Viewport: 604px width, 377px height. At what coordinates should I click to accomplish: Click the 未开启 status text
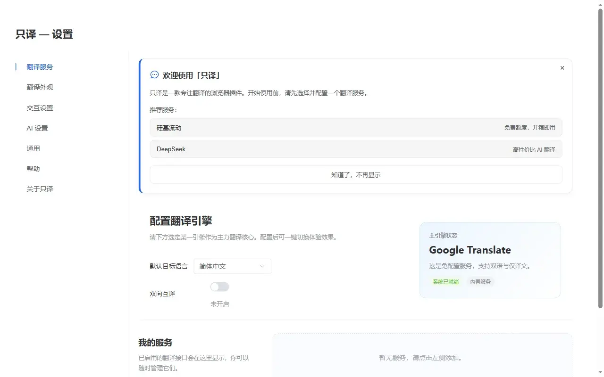(x=219, y=304)
